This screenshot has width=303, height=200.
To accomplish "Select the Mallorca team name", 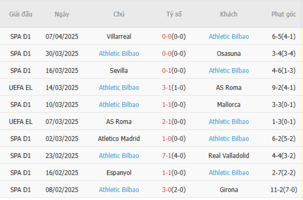I will click(x=228, y=105).
